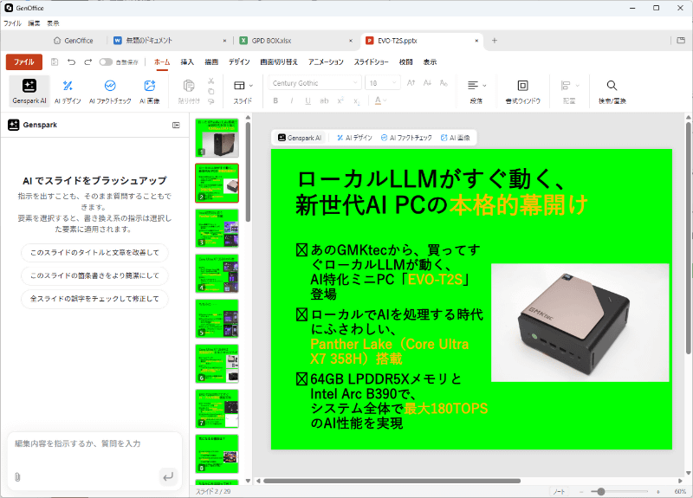This screenshot has height=498, width=693.
Task: Open 検索/置換 search tool
Action: point(612,91)
